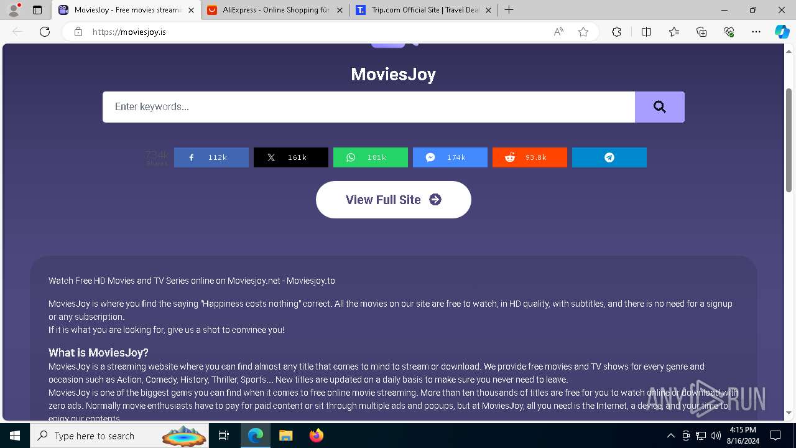Open notification center icon
This screenshot has height=448, width=796.
[775, 436]
